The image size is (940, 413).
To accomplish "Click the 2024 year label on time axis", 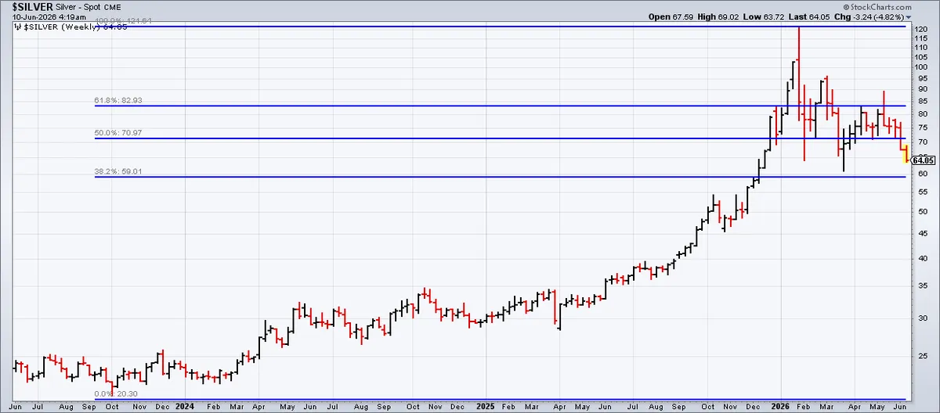I will click(x=186, y=407).
